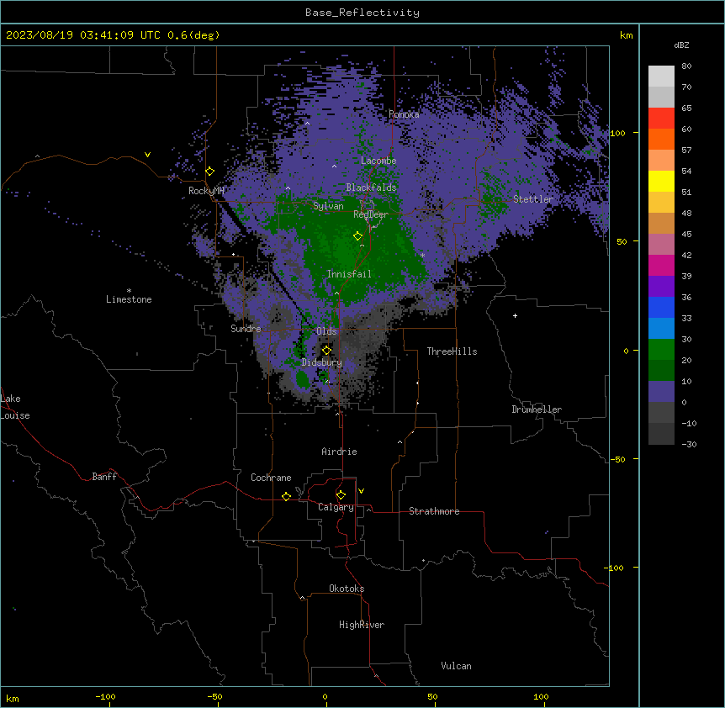
Task: Click the yellow diamond marker near RockyMH
Action: [210, 172]
